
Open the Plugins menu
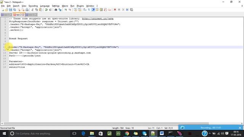tap(80, 6)
